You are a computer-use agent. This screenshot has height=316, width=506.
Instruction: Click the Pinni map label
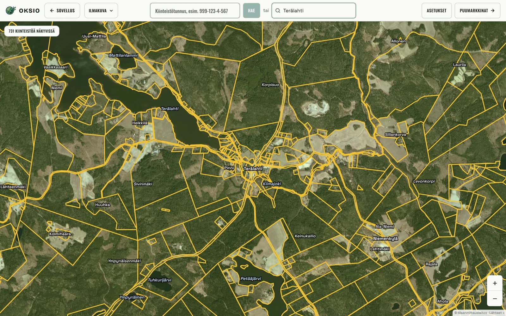pos(229,168)
